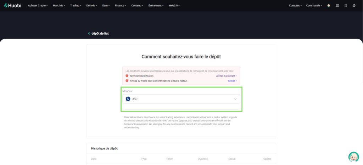Click the Dear Valued Users notice text

(180, 122)
